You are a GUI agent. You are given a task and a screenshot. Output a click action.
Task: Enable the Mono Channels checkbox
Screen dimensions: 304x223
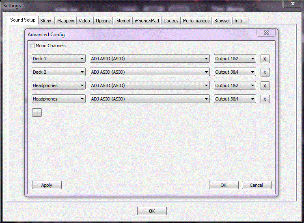coord(32,46)
